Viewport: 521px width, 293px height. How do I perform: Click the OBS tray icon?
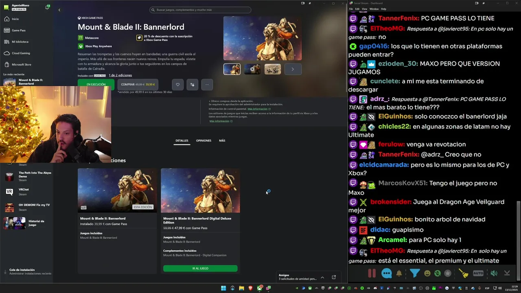421,288
